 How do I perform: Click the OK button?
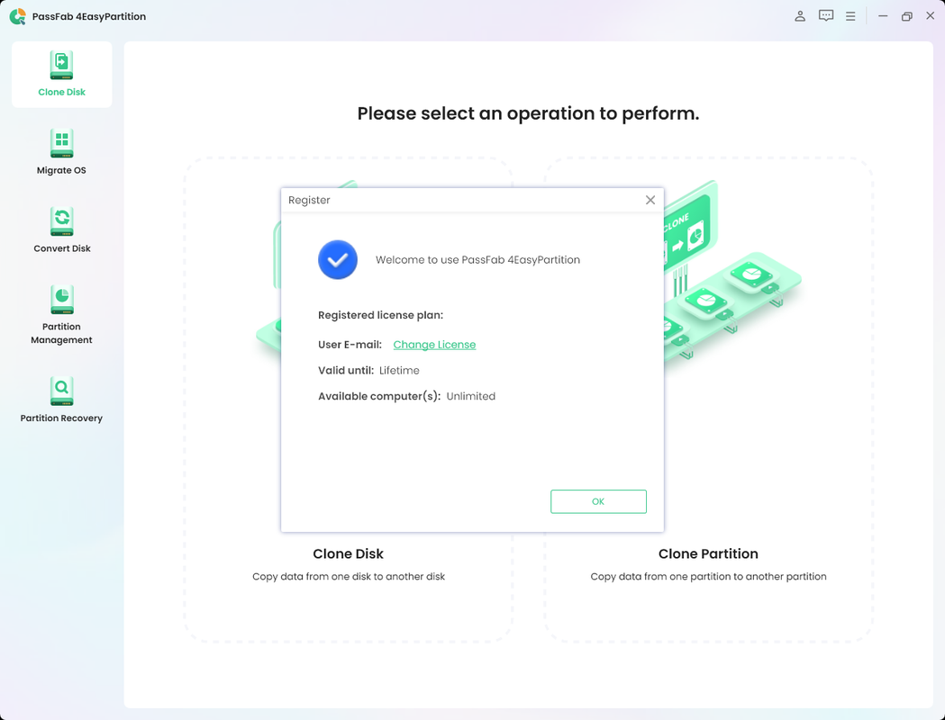coord(598,501)
